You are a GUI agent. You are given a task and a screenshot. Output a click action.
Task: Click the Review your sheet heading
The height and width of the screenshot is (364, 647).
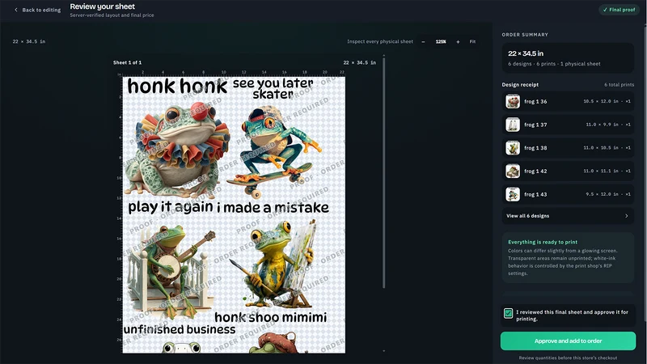click(x=103, y=6)
